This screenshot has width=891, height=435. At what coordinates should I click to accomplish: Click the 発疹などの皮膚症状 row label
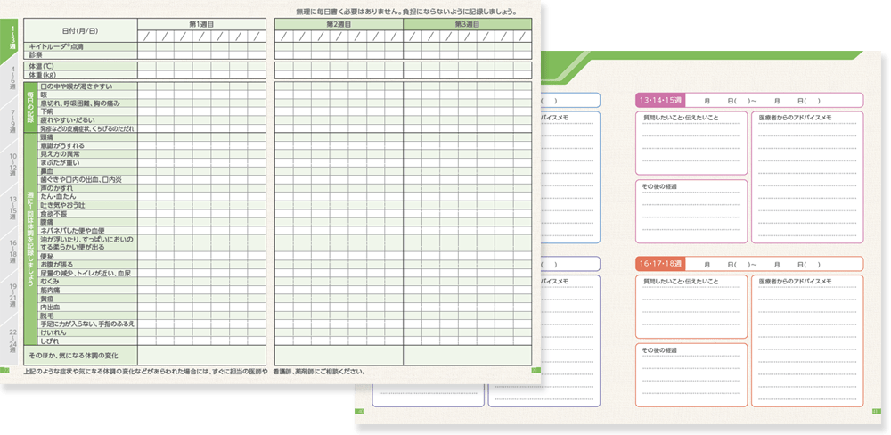tap(87, 128)
